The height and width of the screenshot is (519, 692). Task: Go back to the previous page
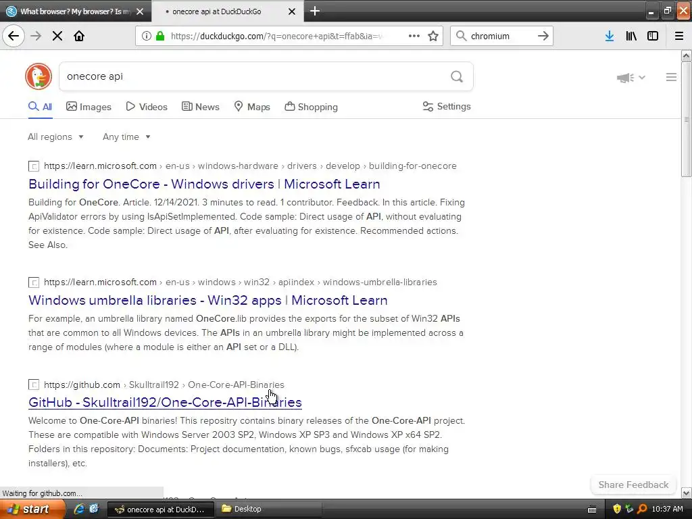point(14,36)
